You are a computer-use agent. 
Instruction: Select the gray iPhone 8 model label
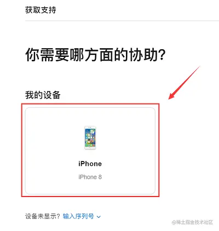click(x=90, y=177)
